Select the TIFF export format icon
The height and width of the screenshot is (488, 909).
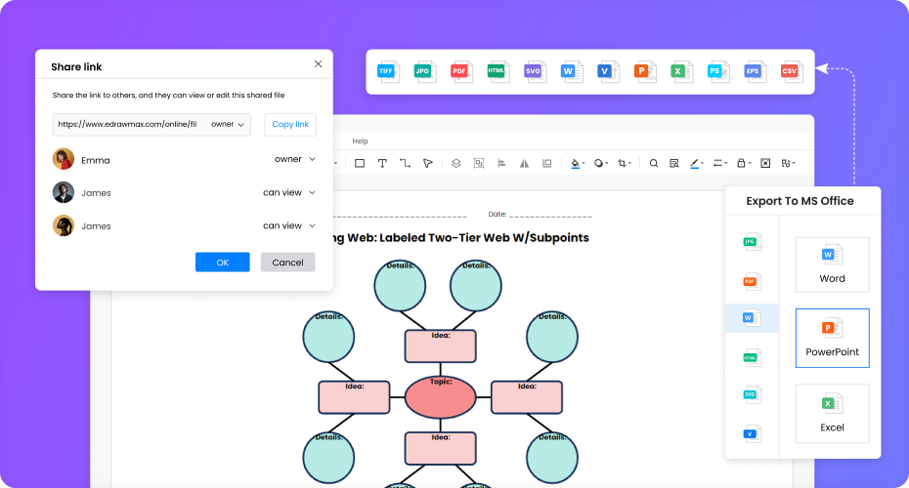click(388, 71)
